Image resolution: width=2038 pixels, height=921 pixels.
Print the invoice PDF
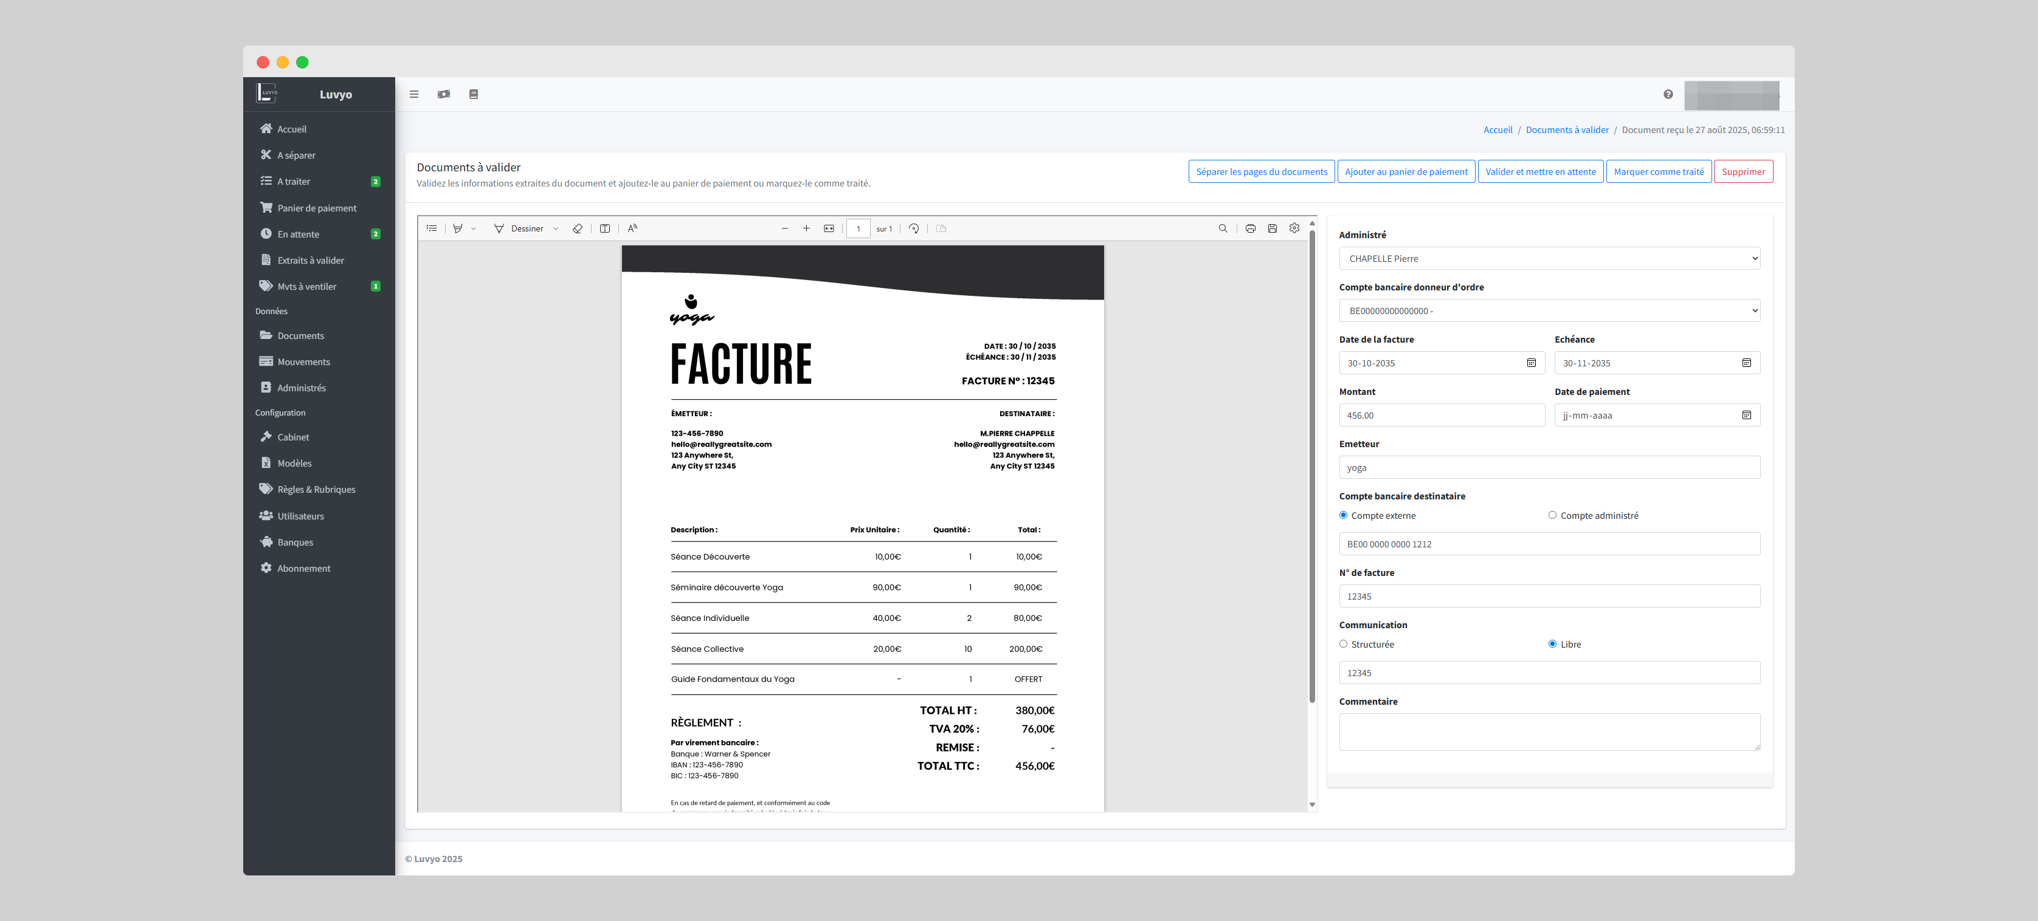point(1250,228)
